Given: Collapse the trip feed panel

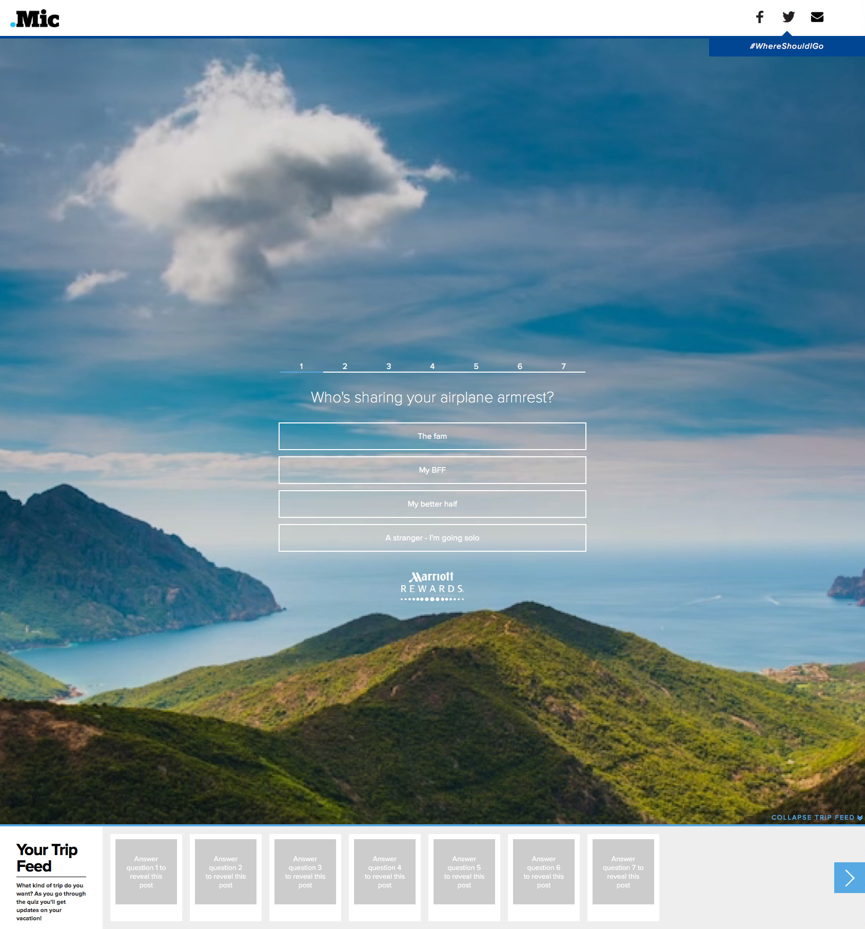Looking at the screenshot, I should (x=816, y=818).
